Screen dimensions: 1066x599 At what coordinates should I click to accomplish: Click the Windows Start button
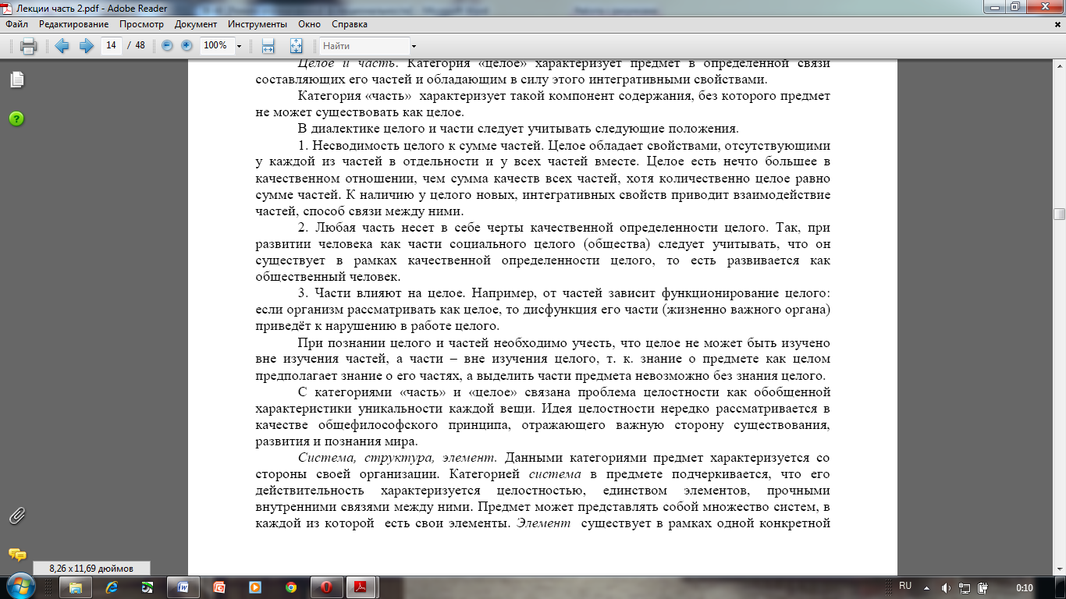click(x=20, y=587)
